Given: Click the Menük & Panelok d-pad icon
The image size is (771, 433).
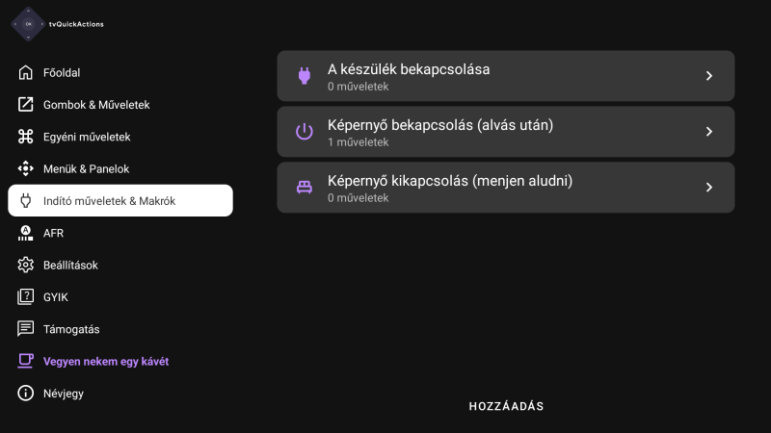Looking at the screenshot, I should [26, 169].
